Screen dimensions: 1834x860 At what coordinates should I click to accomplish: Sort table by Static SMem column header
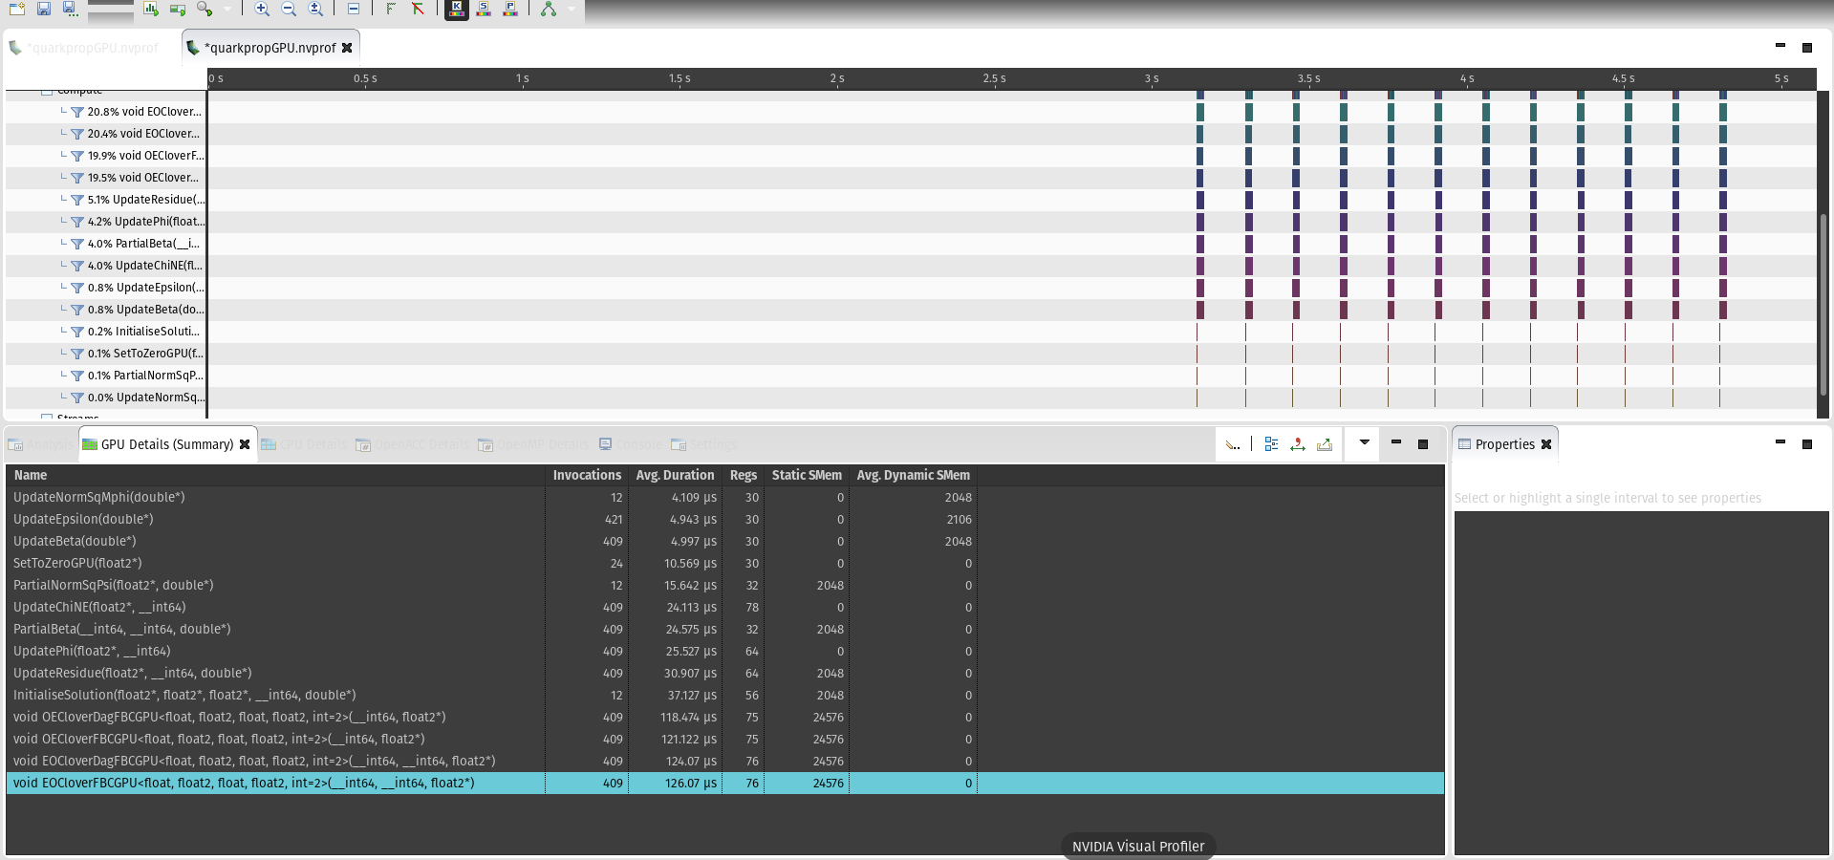pos(807,475)
